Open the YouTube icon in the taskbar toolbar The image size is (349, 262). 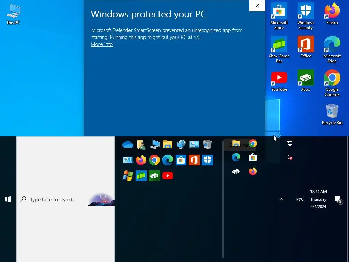tap(168, 176)
